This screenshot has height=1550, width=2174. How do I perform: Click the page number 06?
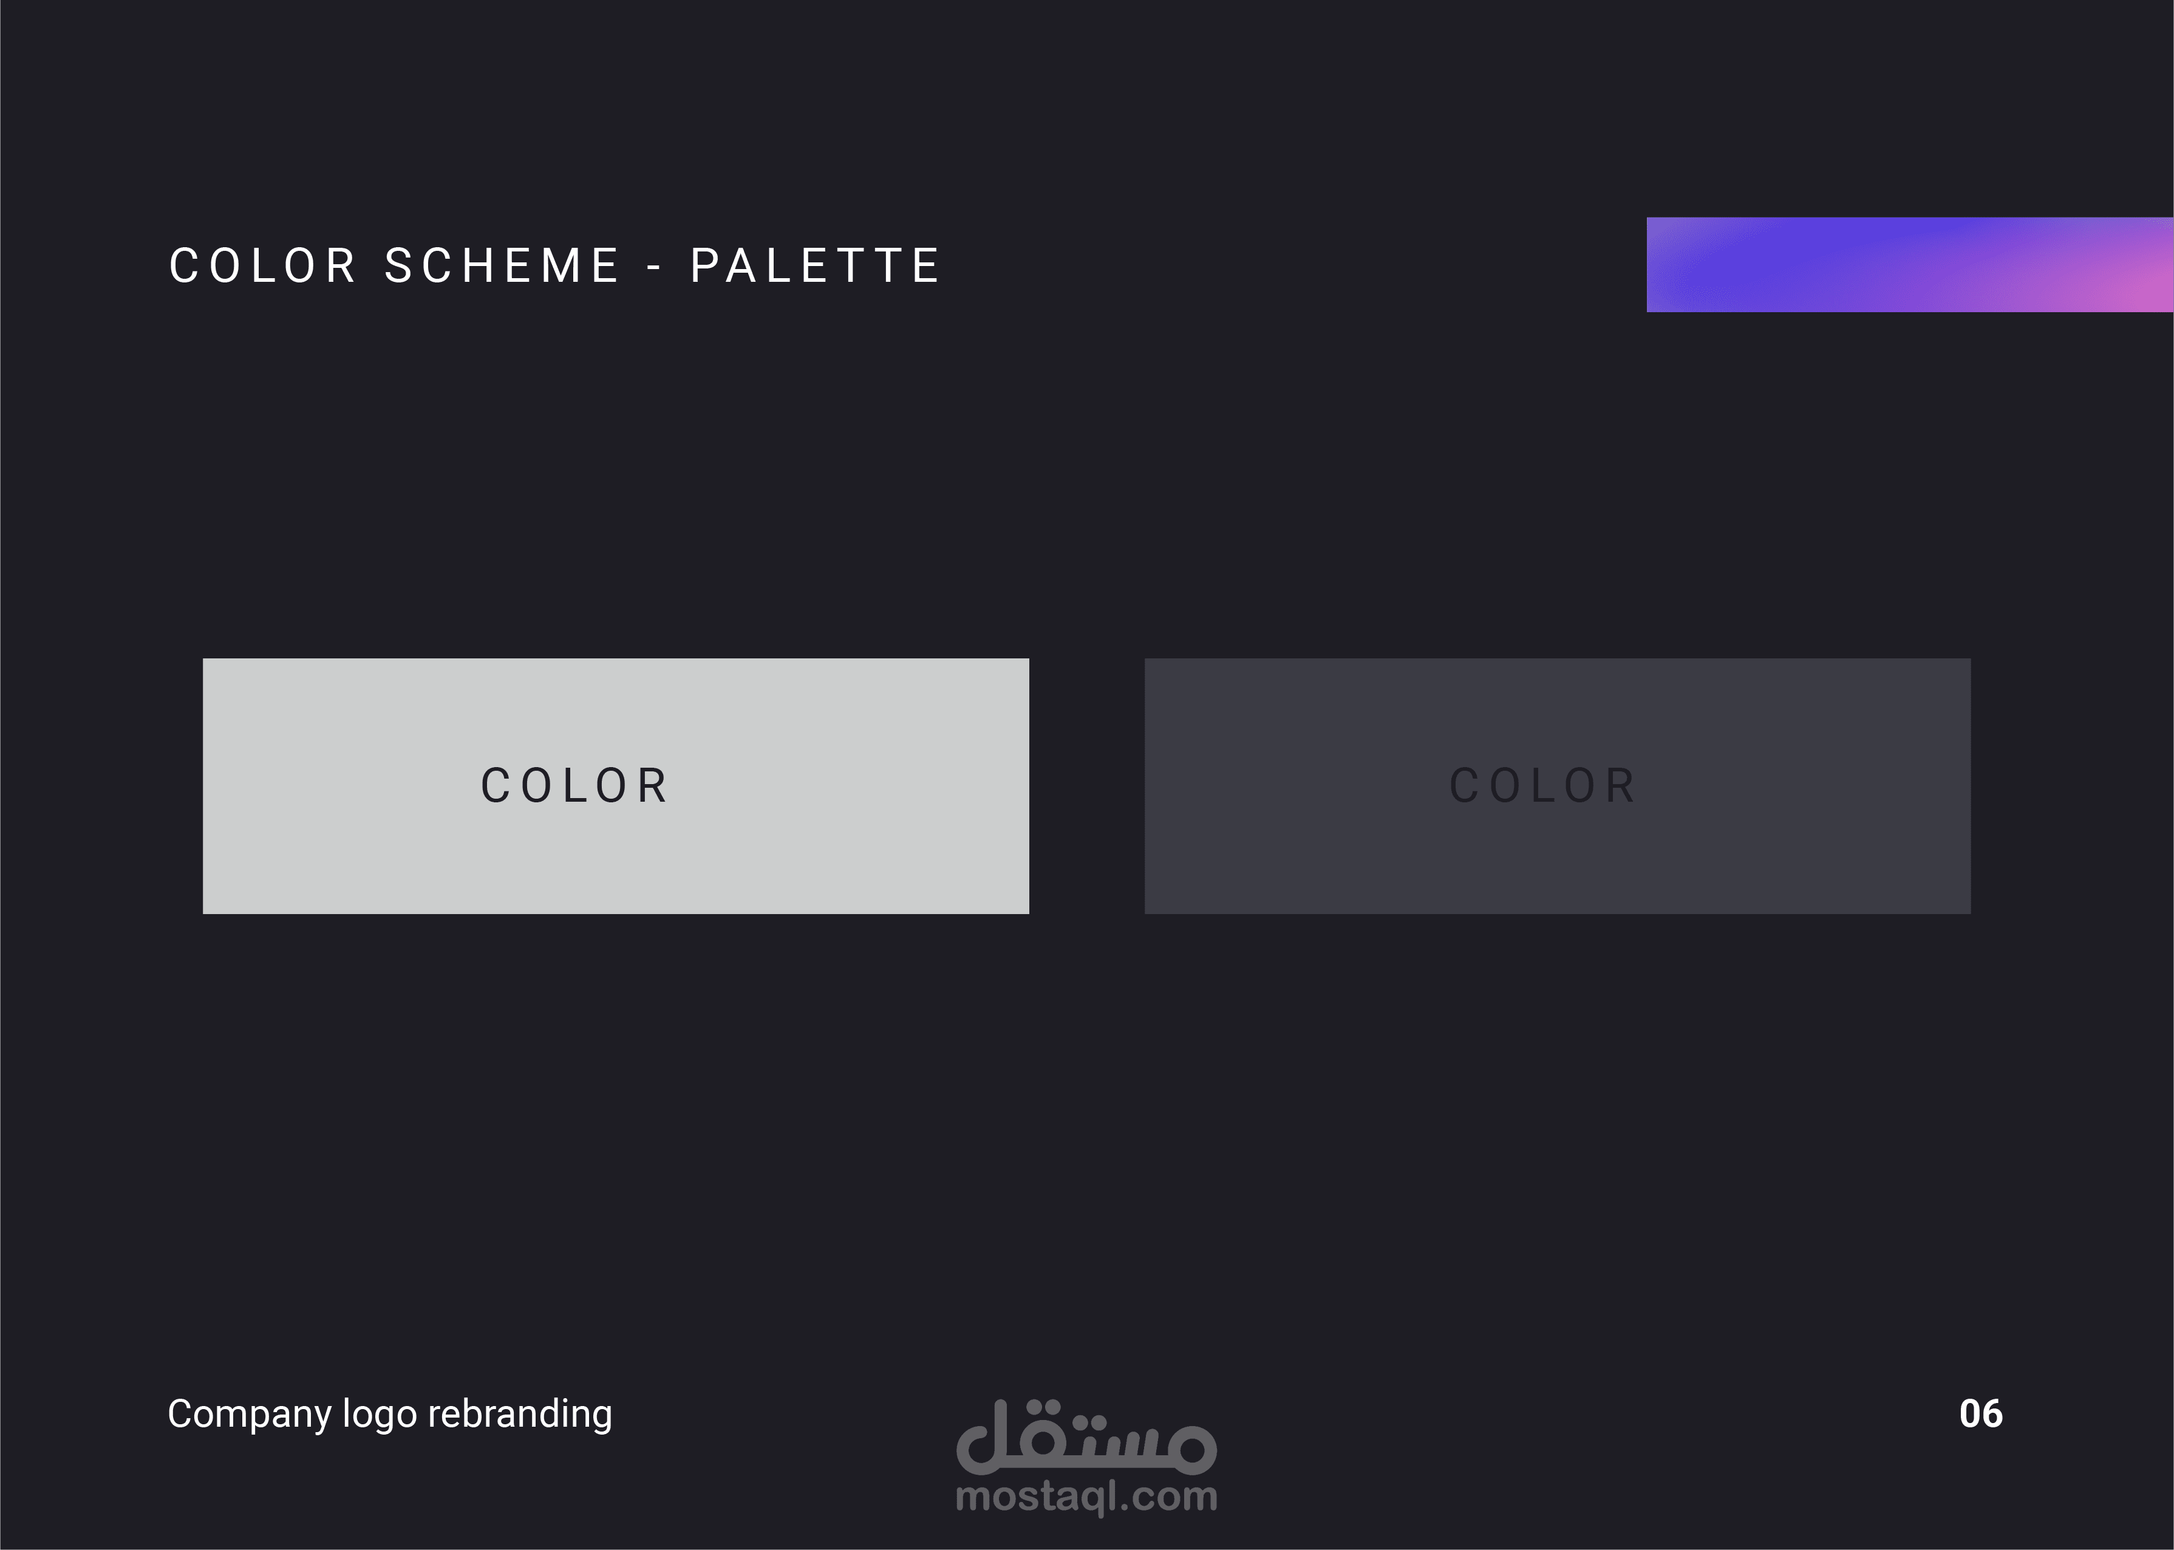pyautogui.click(x=1980, y=1413)
